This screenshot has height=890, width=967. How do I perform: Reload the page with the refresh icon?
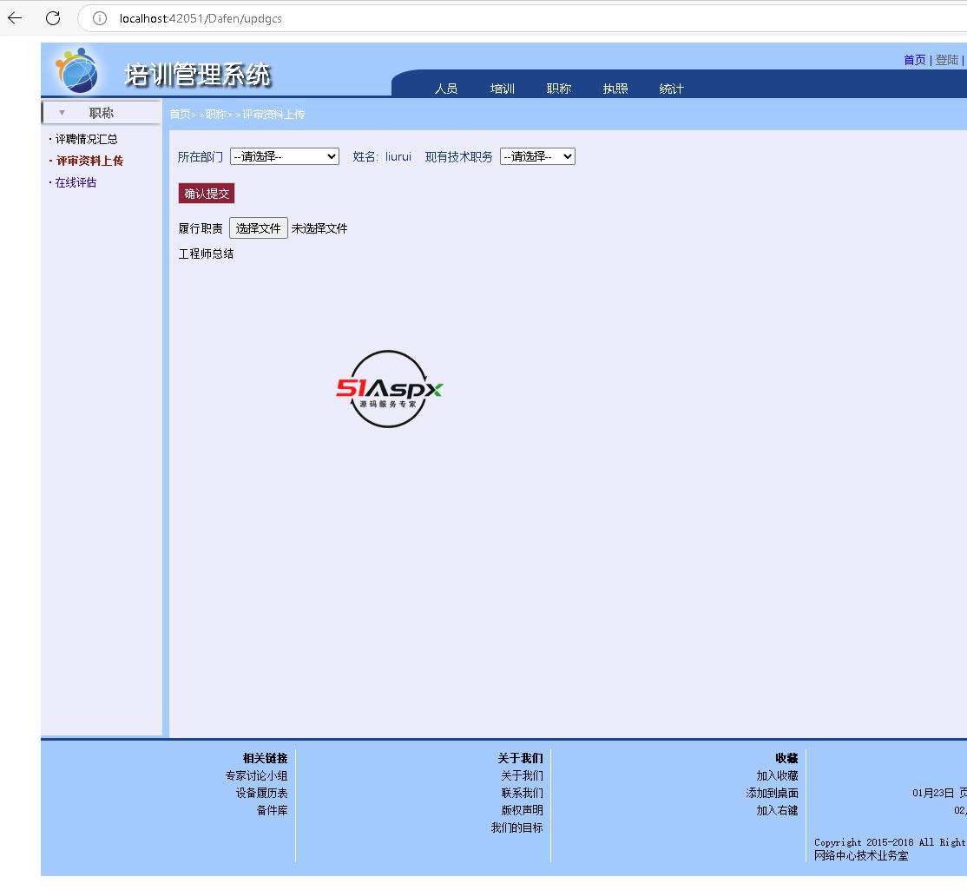[x=53, y=18]
